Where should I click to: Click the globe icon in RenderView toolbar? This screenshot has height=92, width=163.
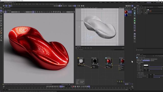click(x=19, y=12)
